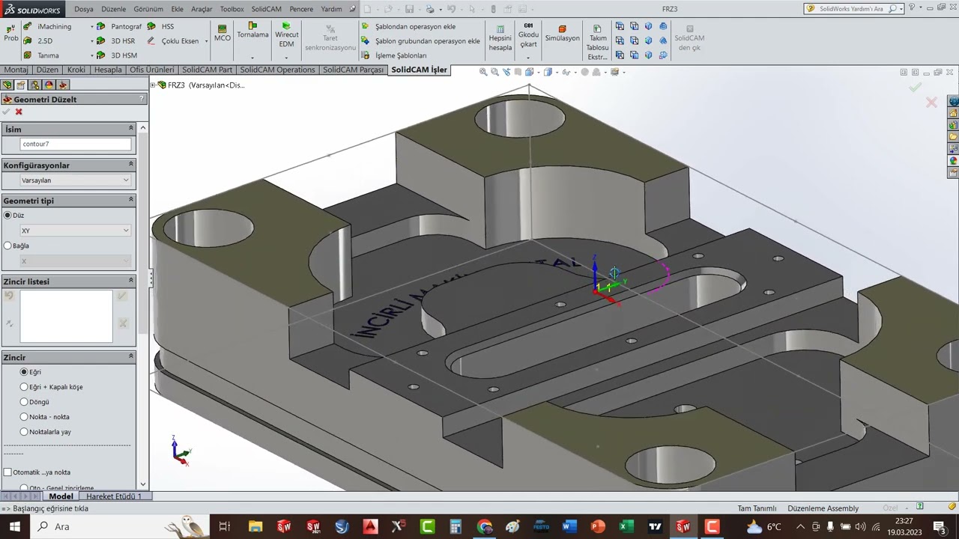Switch to the SolidCAM Part tab
Viewport: 959px width, 539px height.
click(x=208, y=70)
